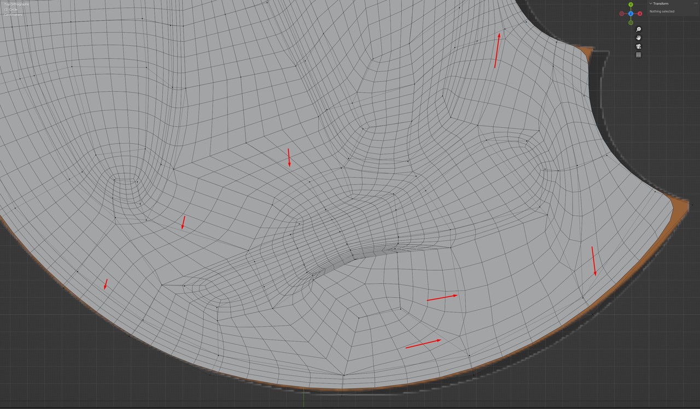Click the green Y axis on gizmo
This screenshot has width=700, height=409.
coord(631,4)
